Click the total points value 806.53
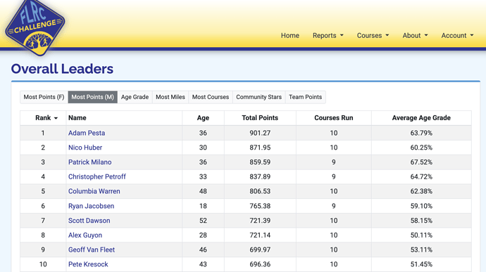The width and height of the screenshot is (486, 272). coord(260,191)
